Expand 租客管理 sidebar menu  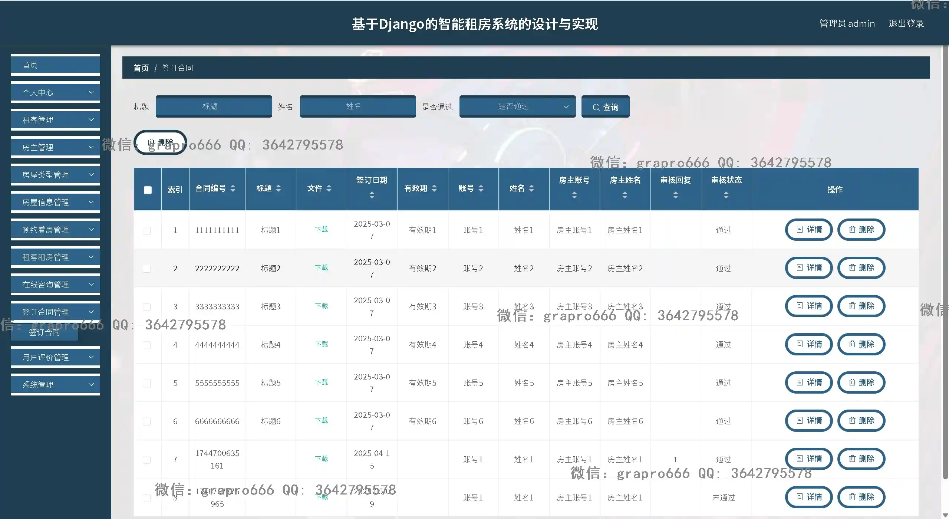click(x=56, y=120)
